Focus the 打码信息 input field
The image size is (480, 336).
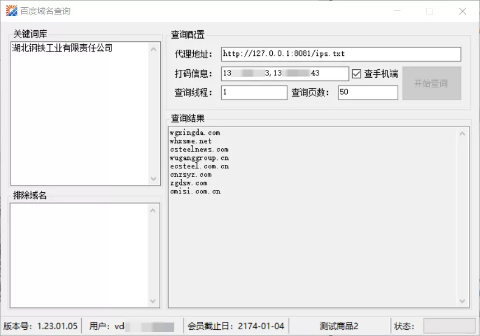(x=285, y=74)
